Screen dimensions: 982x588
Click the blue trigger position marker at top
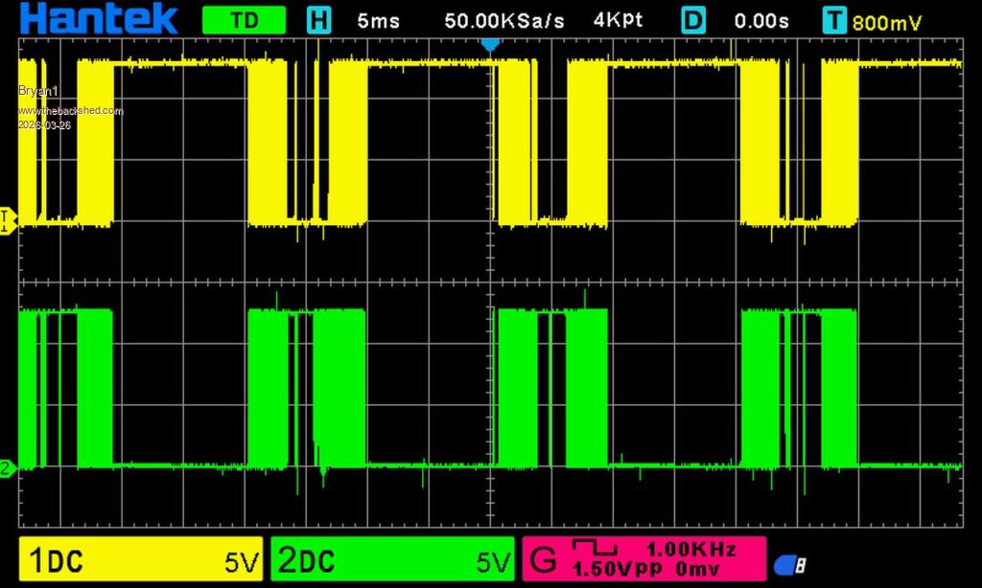coord(490,44)
